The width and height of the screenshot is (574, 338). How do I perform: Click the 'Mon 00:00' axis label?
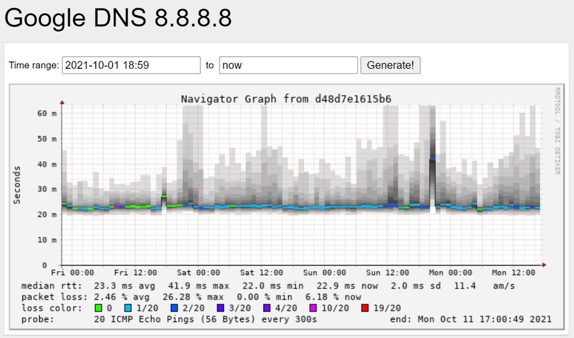pos(450,273)
